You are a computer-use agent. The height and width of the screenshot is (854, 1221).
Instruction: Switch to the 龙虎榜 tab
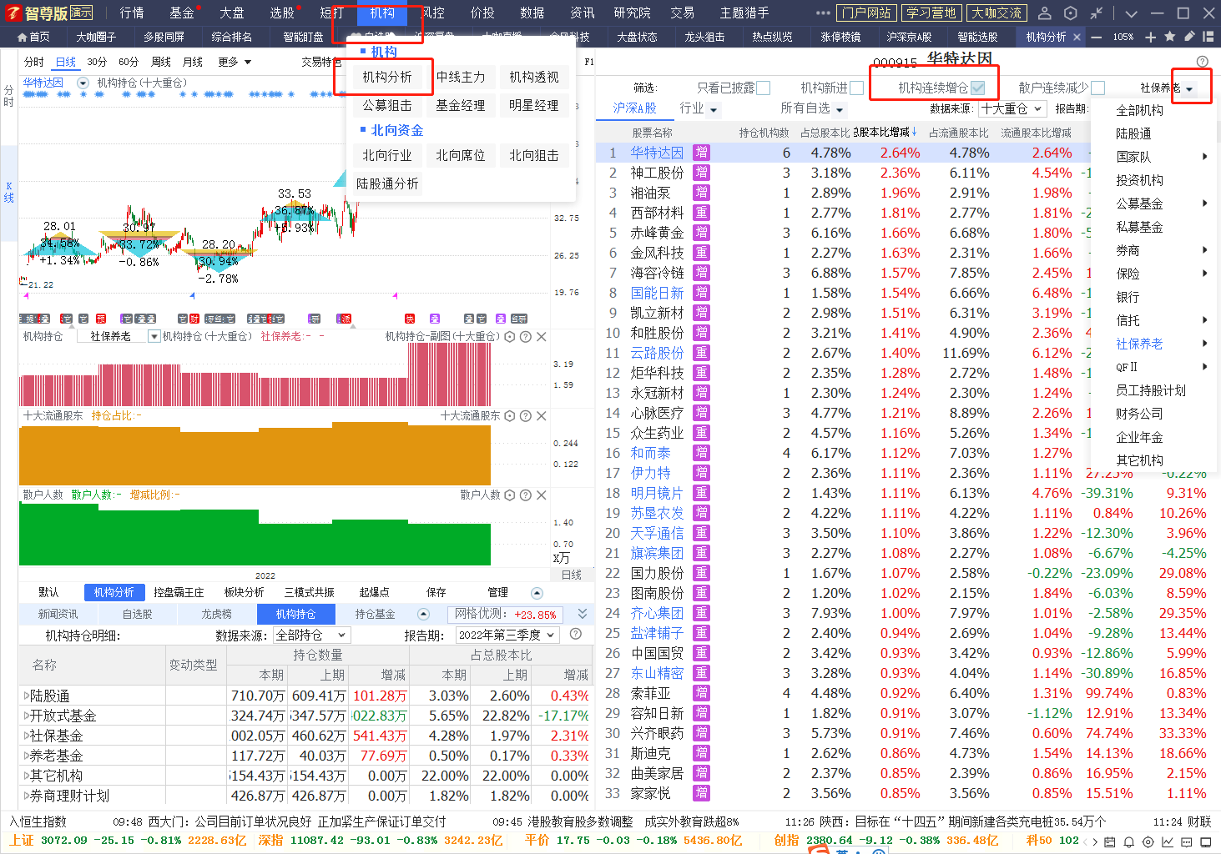[216, 614]
